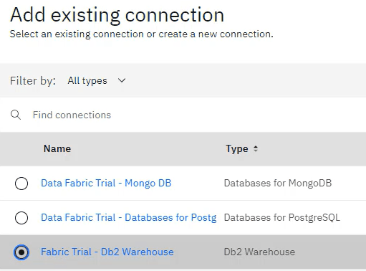Sort by the Type column arrows
Viewport: 366px width, 271px height.
256,148
